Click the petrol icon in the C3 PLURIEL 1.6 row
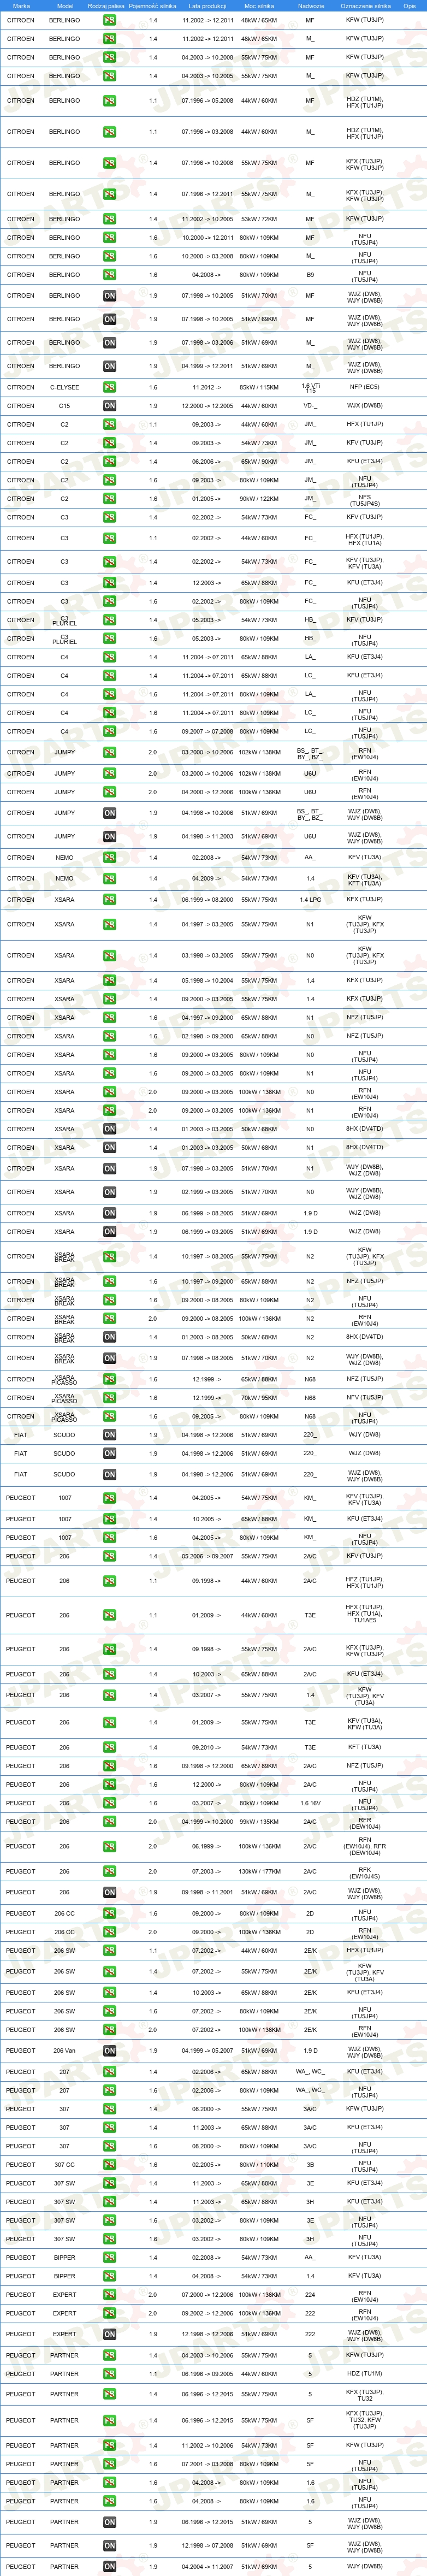427x2576 pixels. pyautogui.click(x=109, y=639)
